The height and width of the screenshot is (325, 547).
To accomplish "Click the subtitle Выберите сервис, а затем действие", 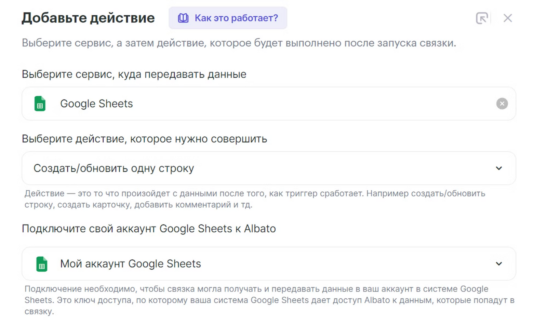I will (239, 43).
